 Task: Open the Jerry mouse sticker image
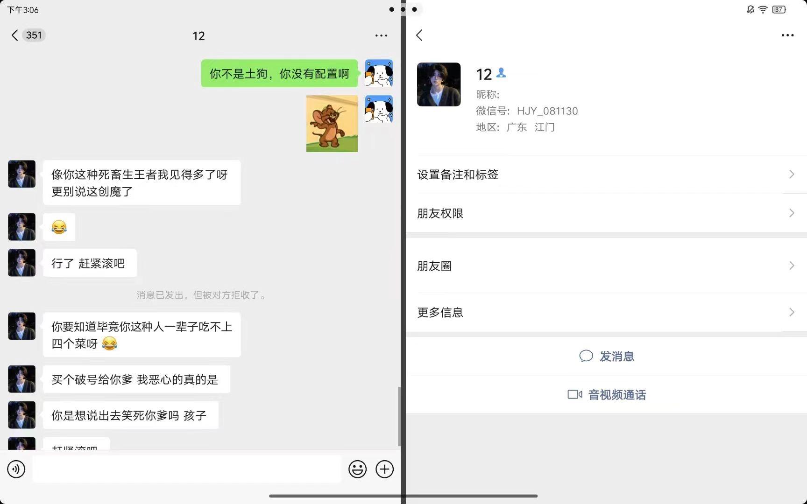point(332,124)
